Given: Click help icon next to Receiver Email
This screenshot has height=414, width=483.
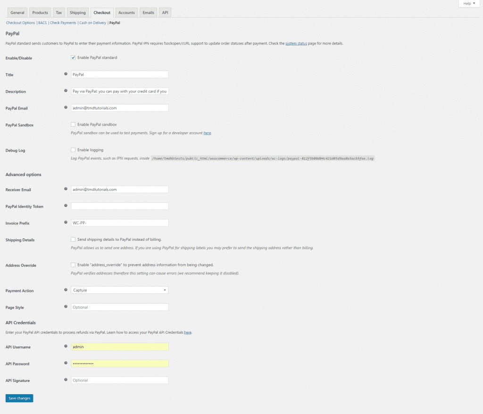Looking at the screenshot, I should click(66, 189).
